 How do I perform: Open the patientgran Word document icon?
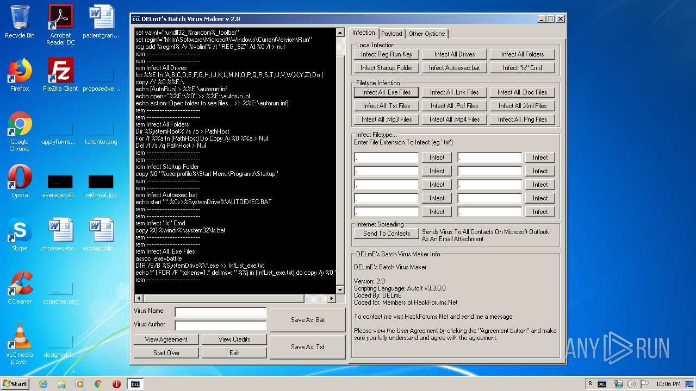pyautogui.click(x=101, y=22)
